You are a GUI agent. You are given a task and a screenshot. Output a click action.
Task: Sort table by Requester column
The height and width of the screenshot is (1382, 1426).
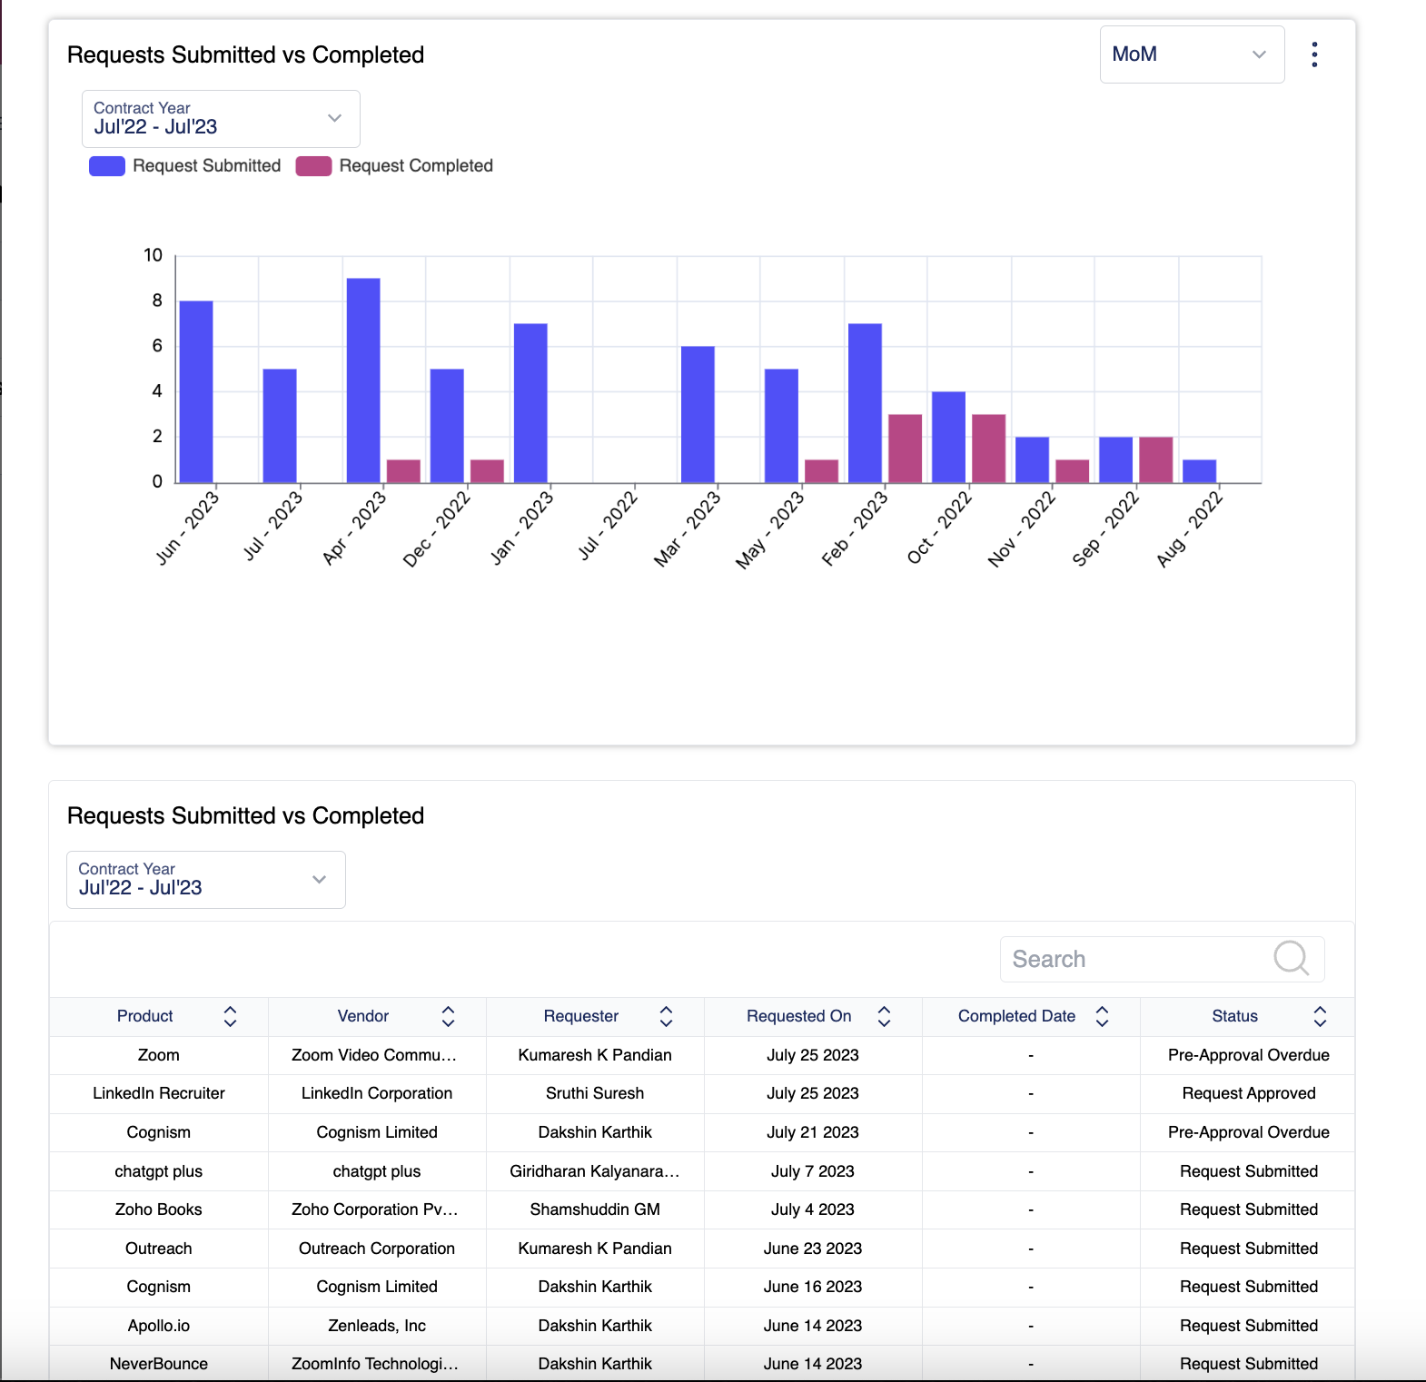[x=667, y=1016]
